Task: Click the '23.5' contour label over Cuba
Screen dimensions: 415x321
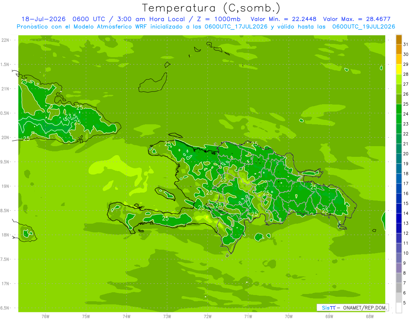Action: pyautogui.click(x=70, y=116)
